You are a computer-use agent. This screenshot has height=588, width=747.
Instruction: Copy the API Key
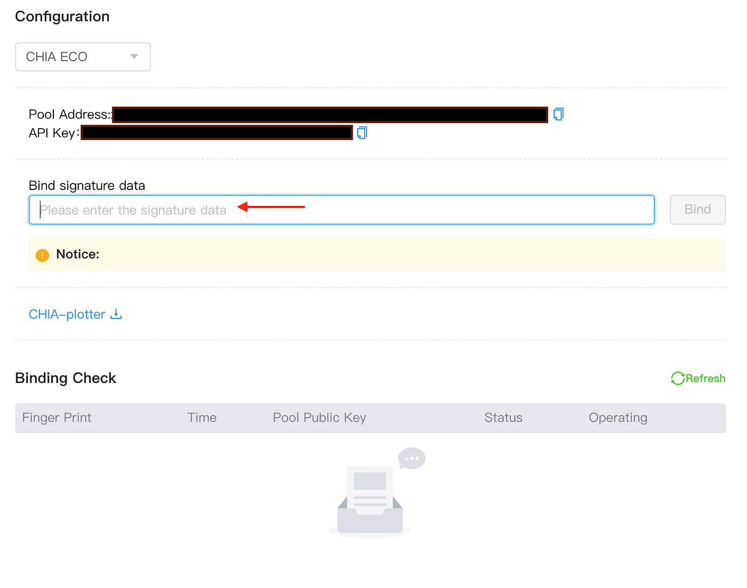point(362,133)
